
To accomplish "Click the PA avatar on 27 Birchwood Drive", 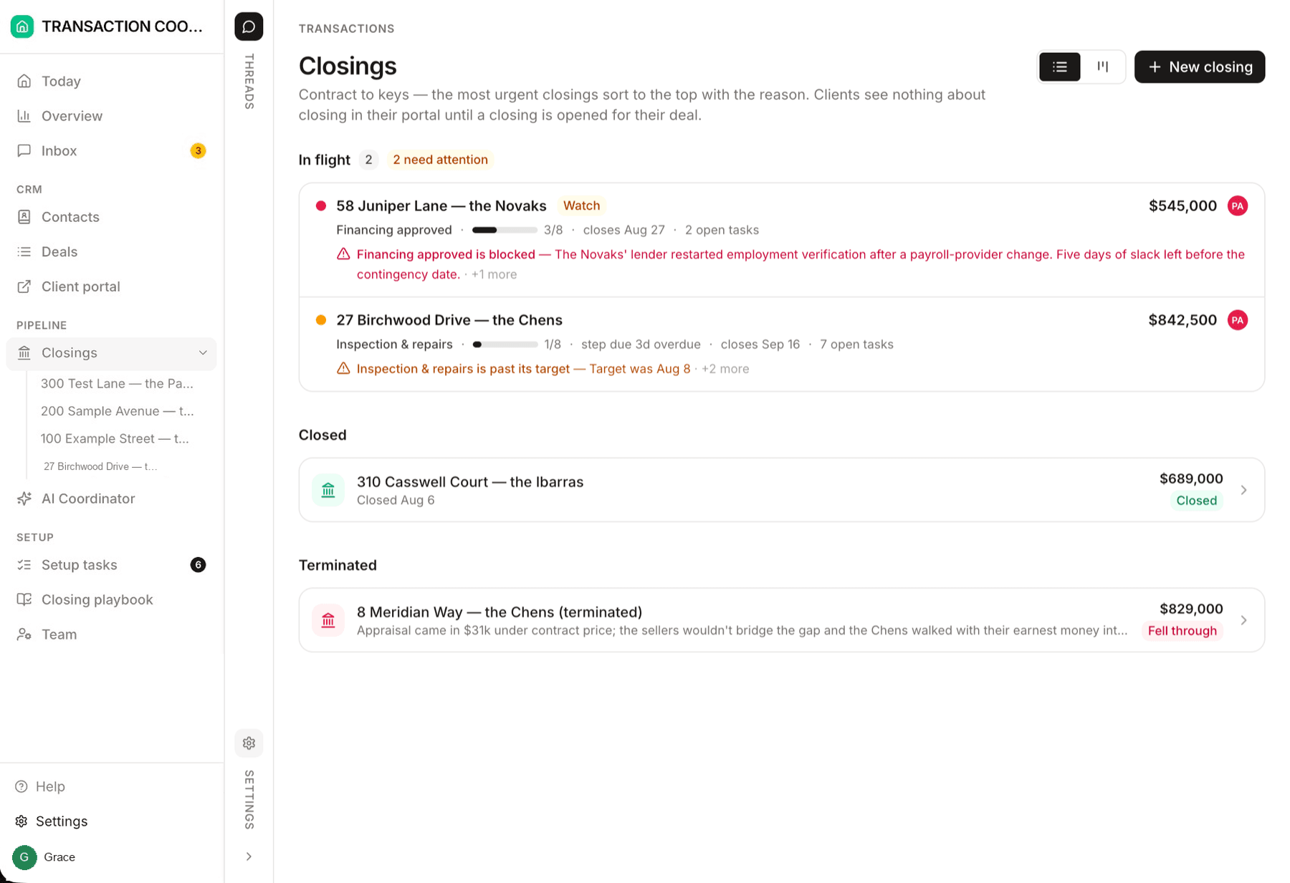I will click(1238, 320).
